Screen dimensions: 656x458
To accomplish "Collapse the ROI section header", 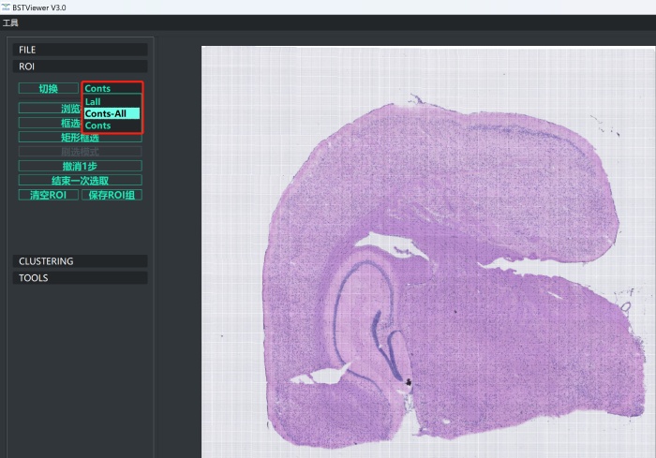I will 81,66.
